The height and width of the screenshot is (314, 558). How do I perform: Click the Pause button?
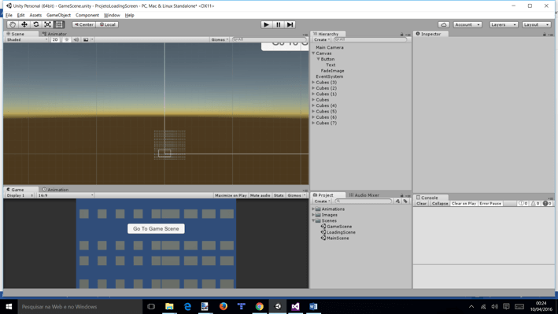279,24
